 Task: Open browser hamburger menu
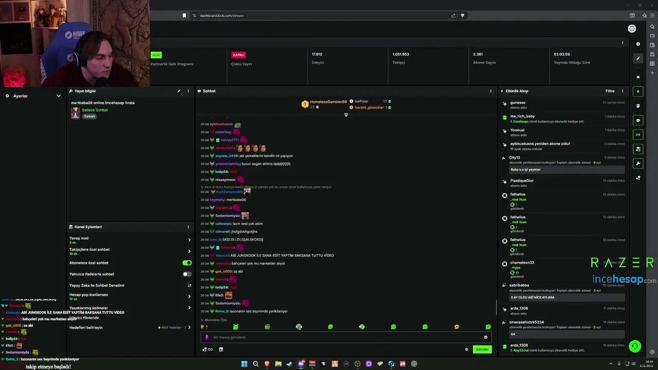652,15
